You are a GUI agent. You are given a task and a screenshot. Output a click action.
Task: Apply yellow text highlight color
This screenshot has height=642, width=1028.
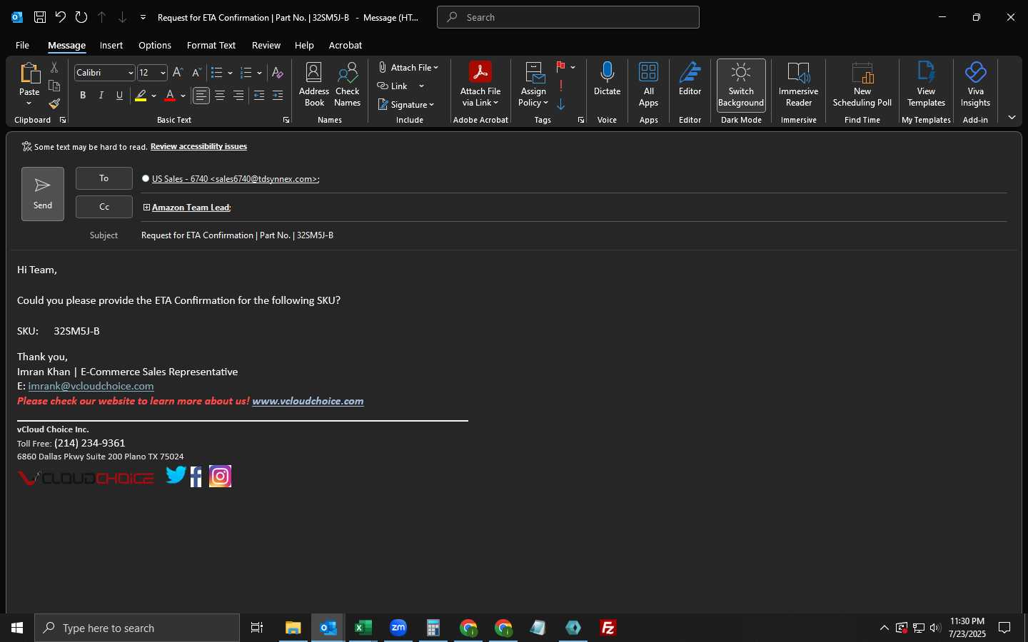click(141, 96)
